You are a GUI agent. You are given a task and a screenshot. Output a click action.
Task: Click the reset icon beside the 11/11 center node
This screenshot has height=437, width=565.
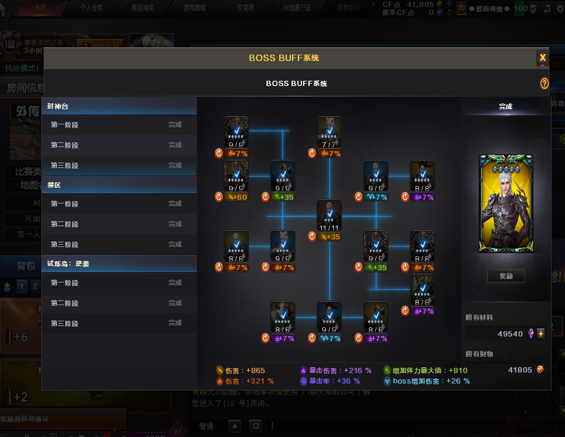312,237
